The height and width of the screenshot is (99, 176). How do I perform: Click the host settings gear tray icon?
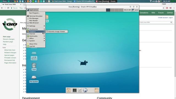coord(156,1)
